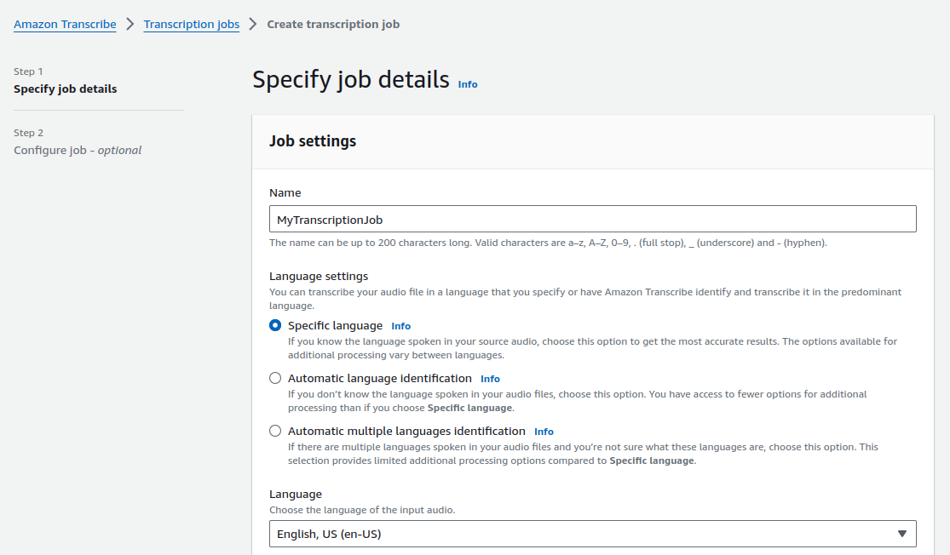Open Info next to Automatic language identification
Image resolution: width=950 pixels, height=555 pixels.
[490, 379]
